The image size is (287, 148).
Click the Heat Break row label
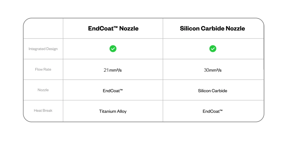pos(43,110)
